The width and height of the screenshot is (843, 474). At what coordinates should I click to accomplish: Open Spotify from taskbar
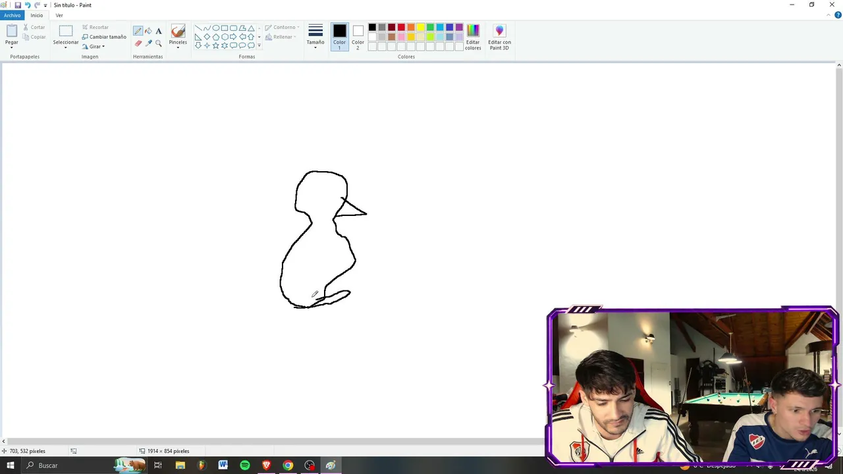point(245,465)
